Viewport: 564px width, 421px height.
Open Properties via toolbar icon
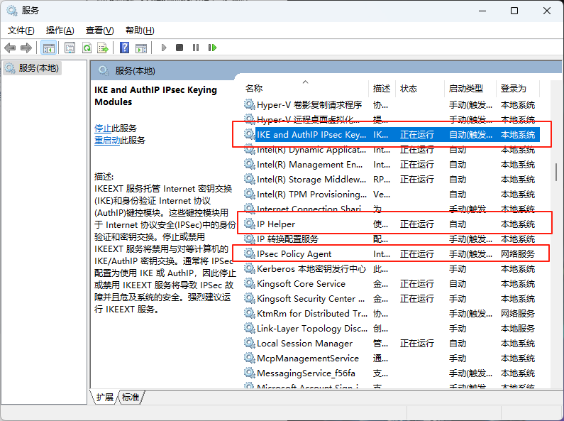click(x=70, y=48)
